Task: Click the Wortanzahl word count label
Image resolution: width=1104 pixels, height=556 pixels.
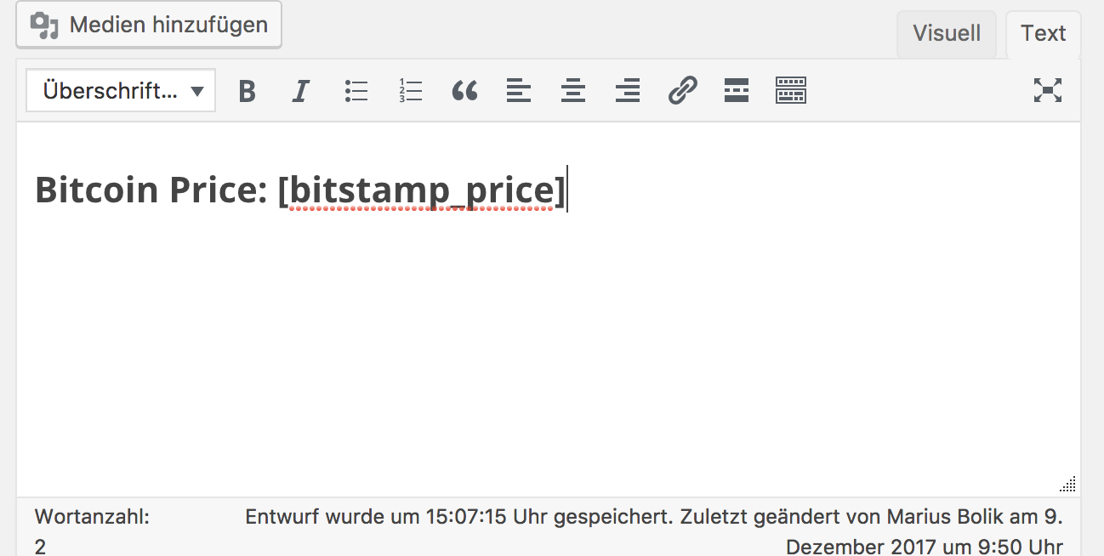Action: pos(92,516)
